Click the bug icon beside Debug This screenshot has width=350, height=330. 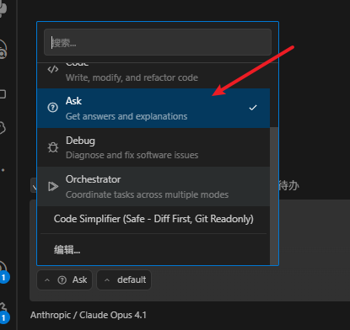click(x=53, y=147)
